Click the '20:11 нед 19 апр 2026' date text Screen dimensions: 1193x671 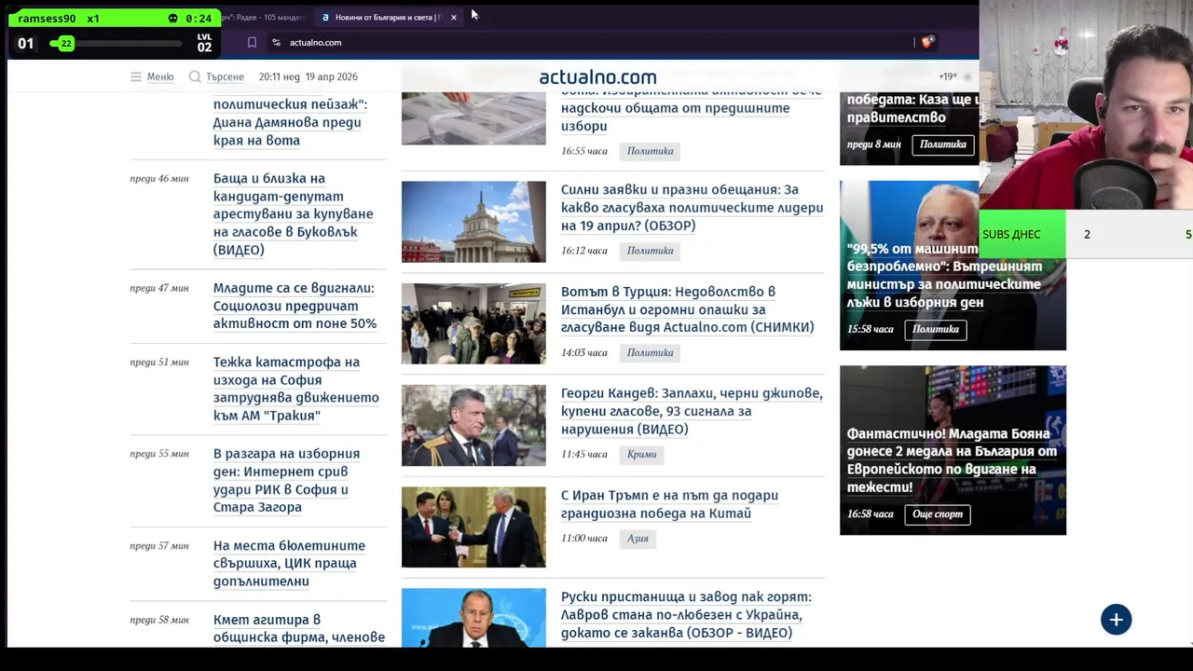tap(308, 76)
